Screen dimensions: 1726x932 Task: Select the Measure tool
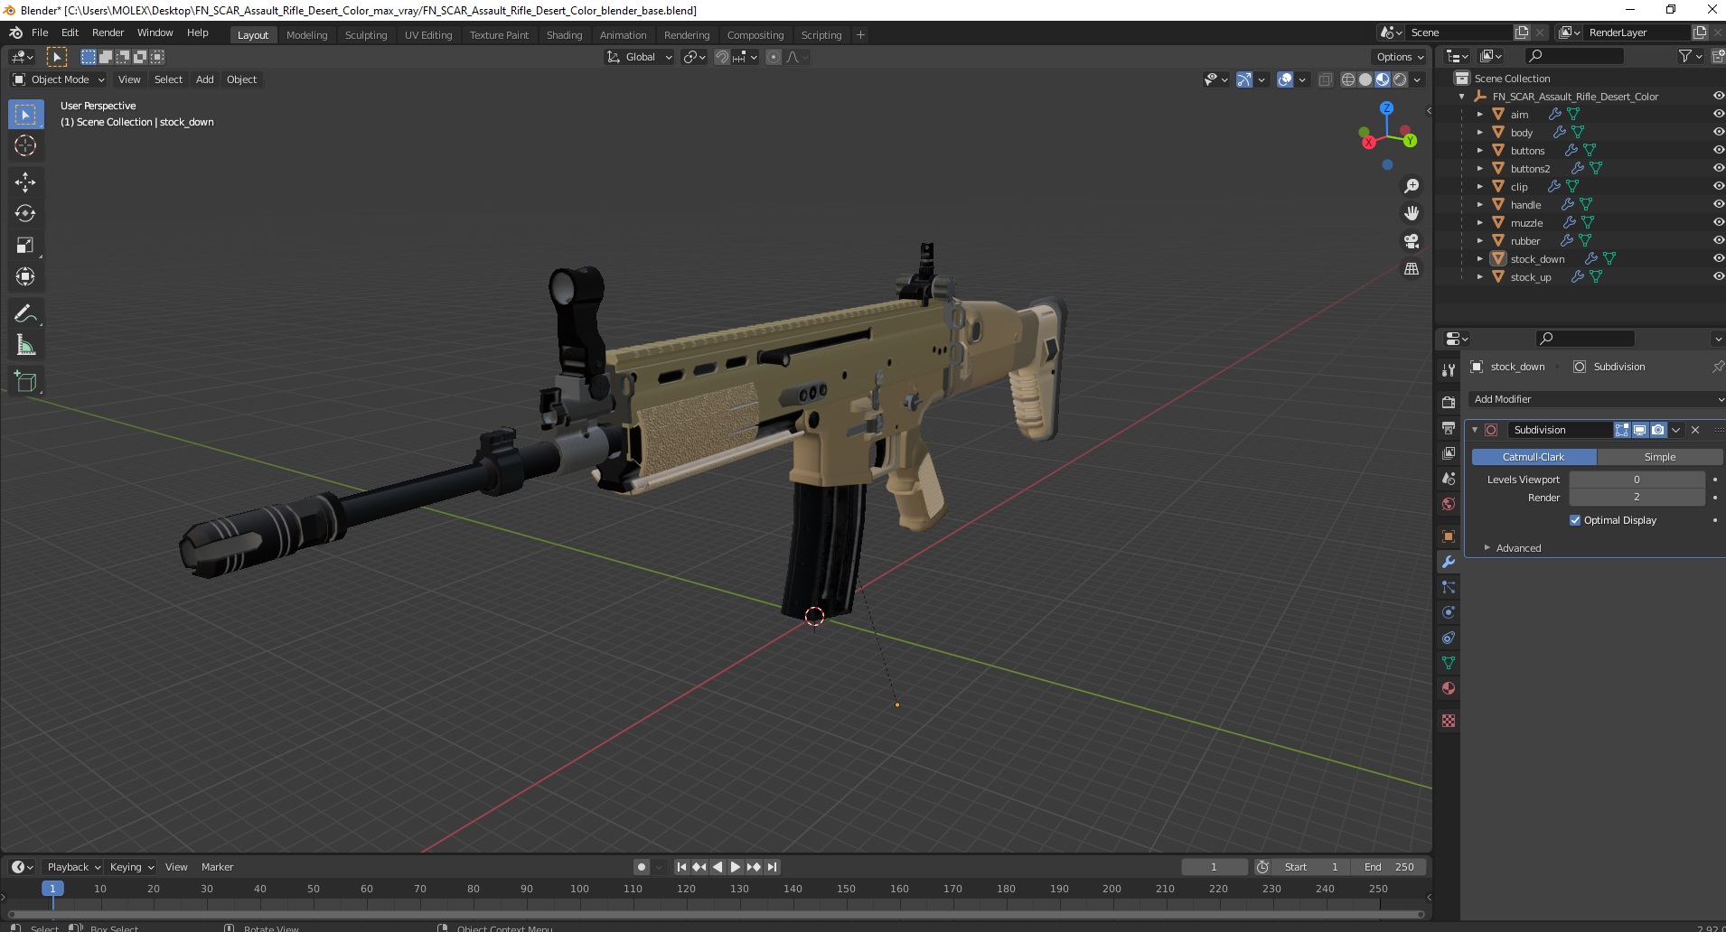(25, 345)
